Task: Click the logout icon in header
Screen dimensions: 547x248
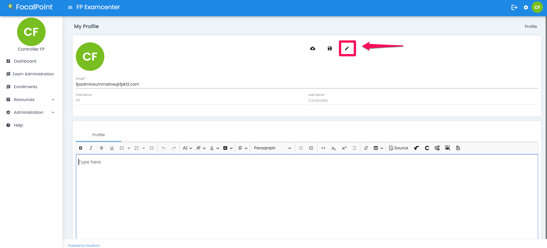Action: 514,7
